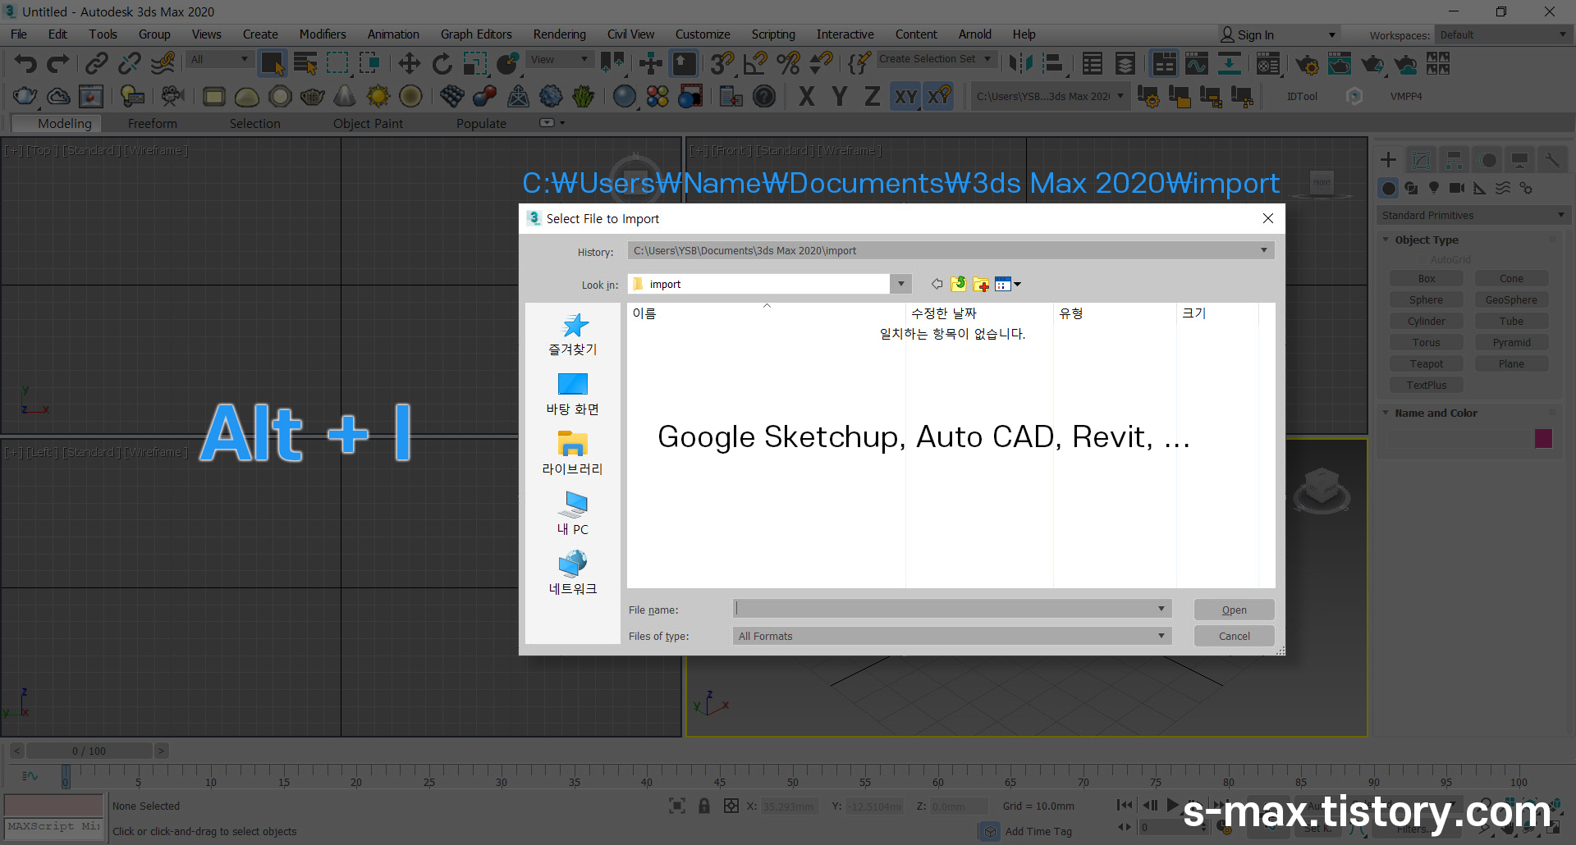Expand the Create Selection Set dropdown
The image size is (1576, 845).
tap(937, 59)
